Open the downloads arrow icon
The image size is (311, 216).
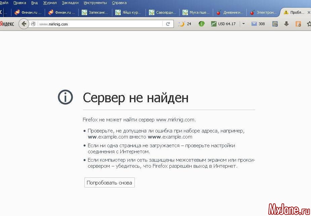(x=286, y=24)
